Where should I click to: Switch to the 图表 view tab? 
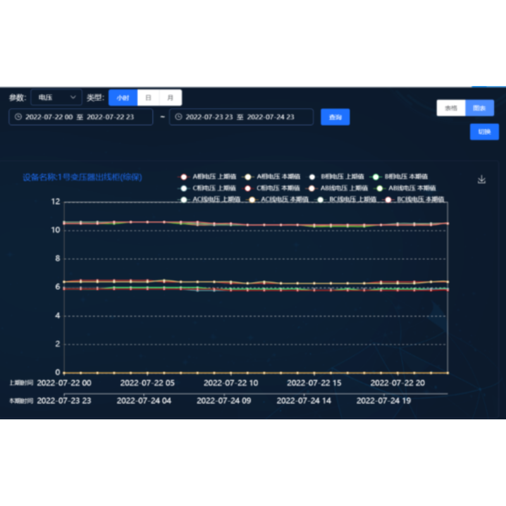(479, 108)
